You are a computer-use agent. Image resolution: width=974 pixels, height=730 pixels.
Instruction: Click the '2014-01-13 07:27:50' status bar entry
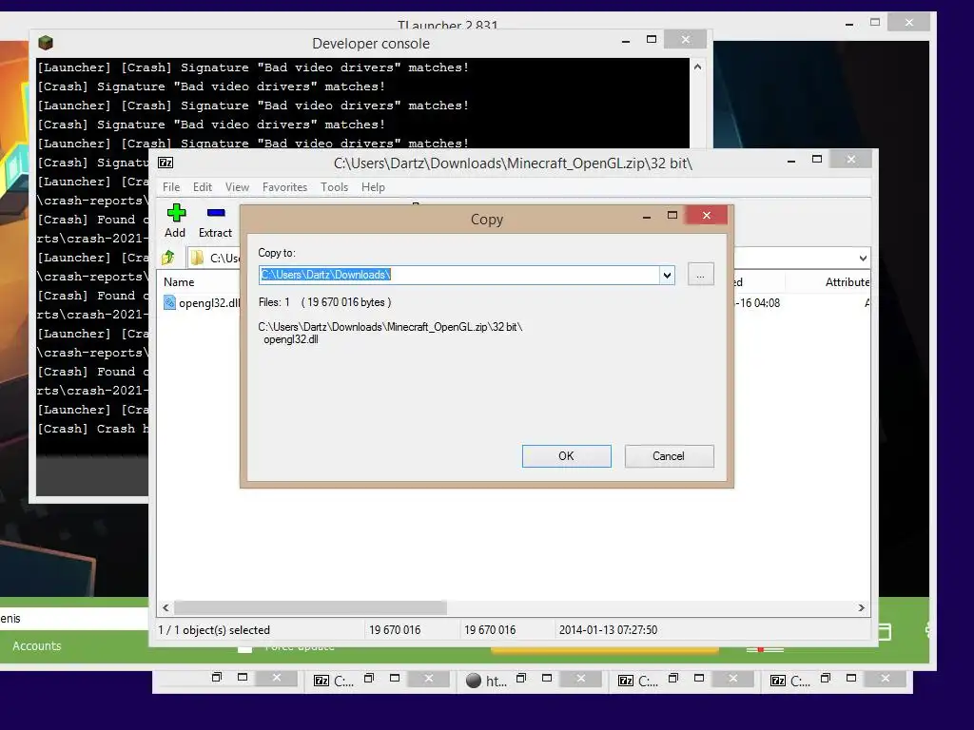coord(608,630)
